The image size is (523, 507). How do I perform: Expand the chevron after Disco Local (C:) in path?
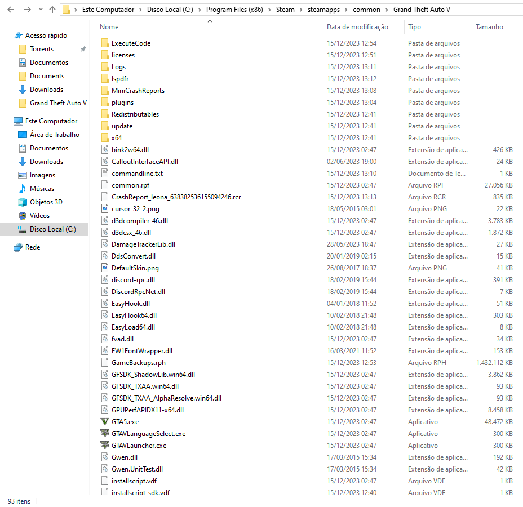tap(200, 10)
